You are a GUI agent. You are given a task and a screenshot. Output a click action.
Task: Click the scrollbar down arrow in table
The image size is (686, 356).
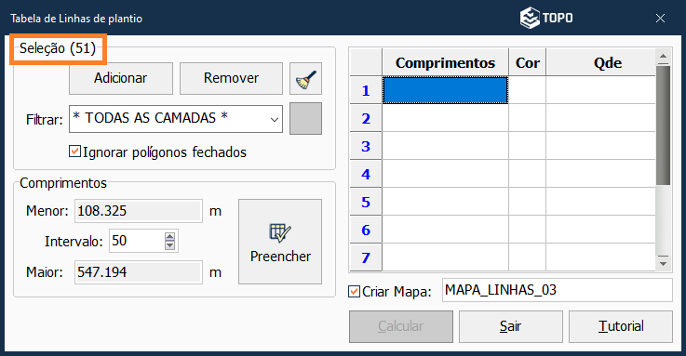pyautogui.click(x=664, y=264)
